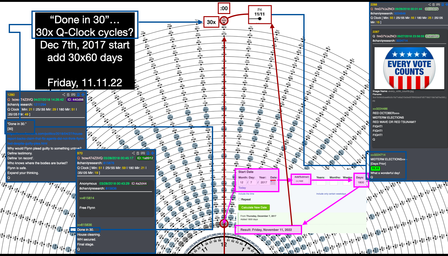The width and height of the screenshot is (448, 256).
Task: Click the 'ID:4a2d44' badge
Action: pyautogui.click(x=139, y=184)
